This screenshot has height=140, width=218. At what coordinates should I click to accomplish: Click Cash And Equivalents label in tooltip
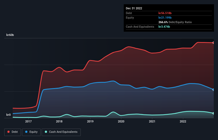tap(140, 27)
